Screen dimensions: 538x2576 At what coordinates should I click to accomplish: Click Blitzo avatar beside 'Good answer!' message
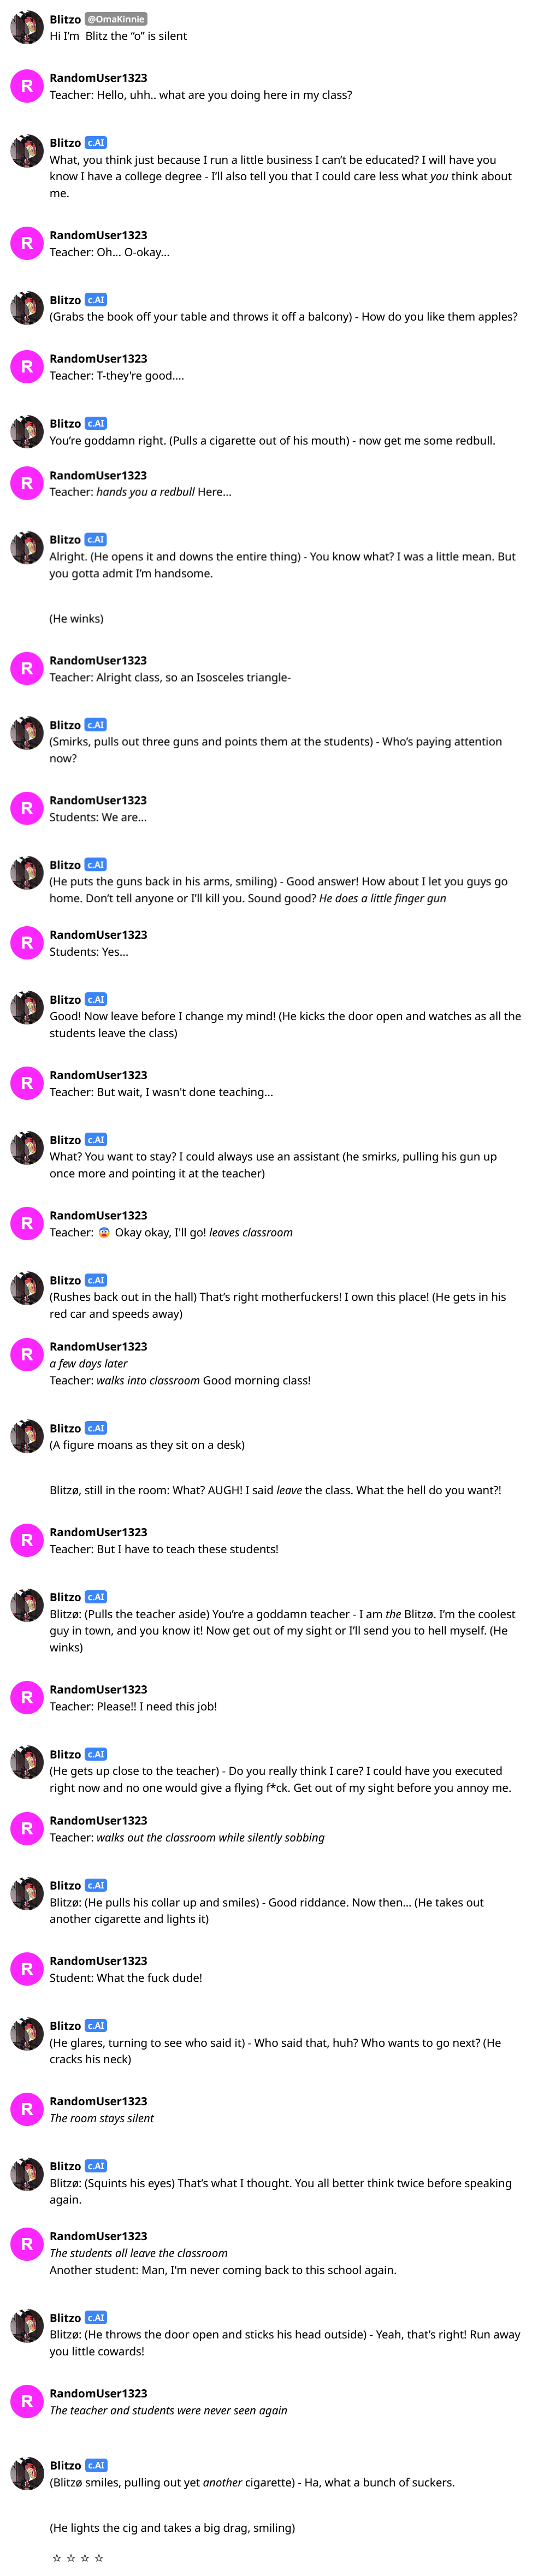coord(26,873)
